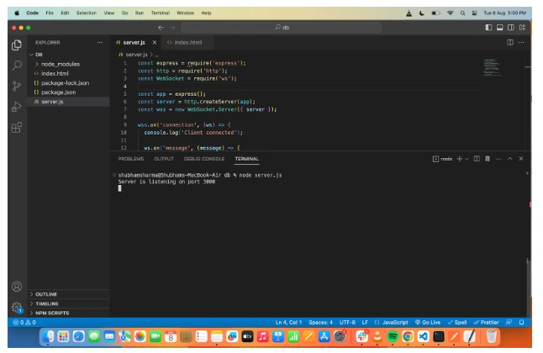Viewport: 543px width, 353px height.
Task: Open editor More Actions ellipsis
Action: click(x=521, y=42)
